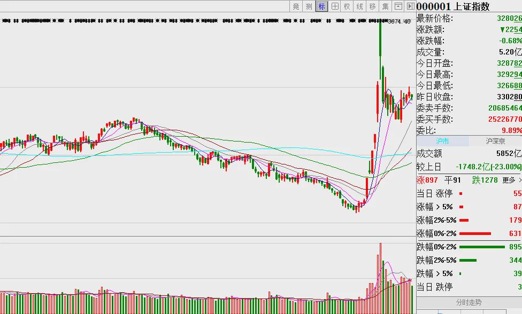Click the 测 toolbar button
The width and height of the screenshot is (522, 314).
point(309,6)
